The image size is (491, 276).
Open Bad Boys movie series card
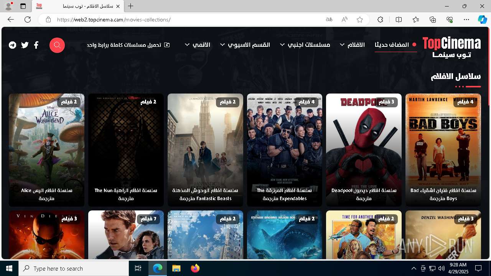click(443, 150)
